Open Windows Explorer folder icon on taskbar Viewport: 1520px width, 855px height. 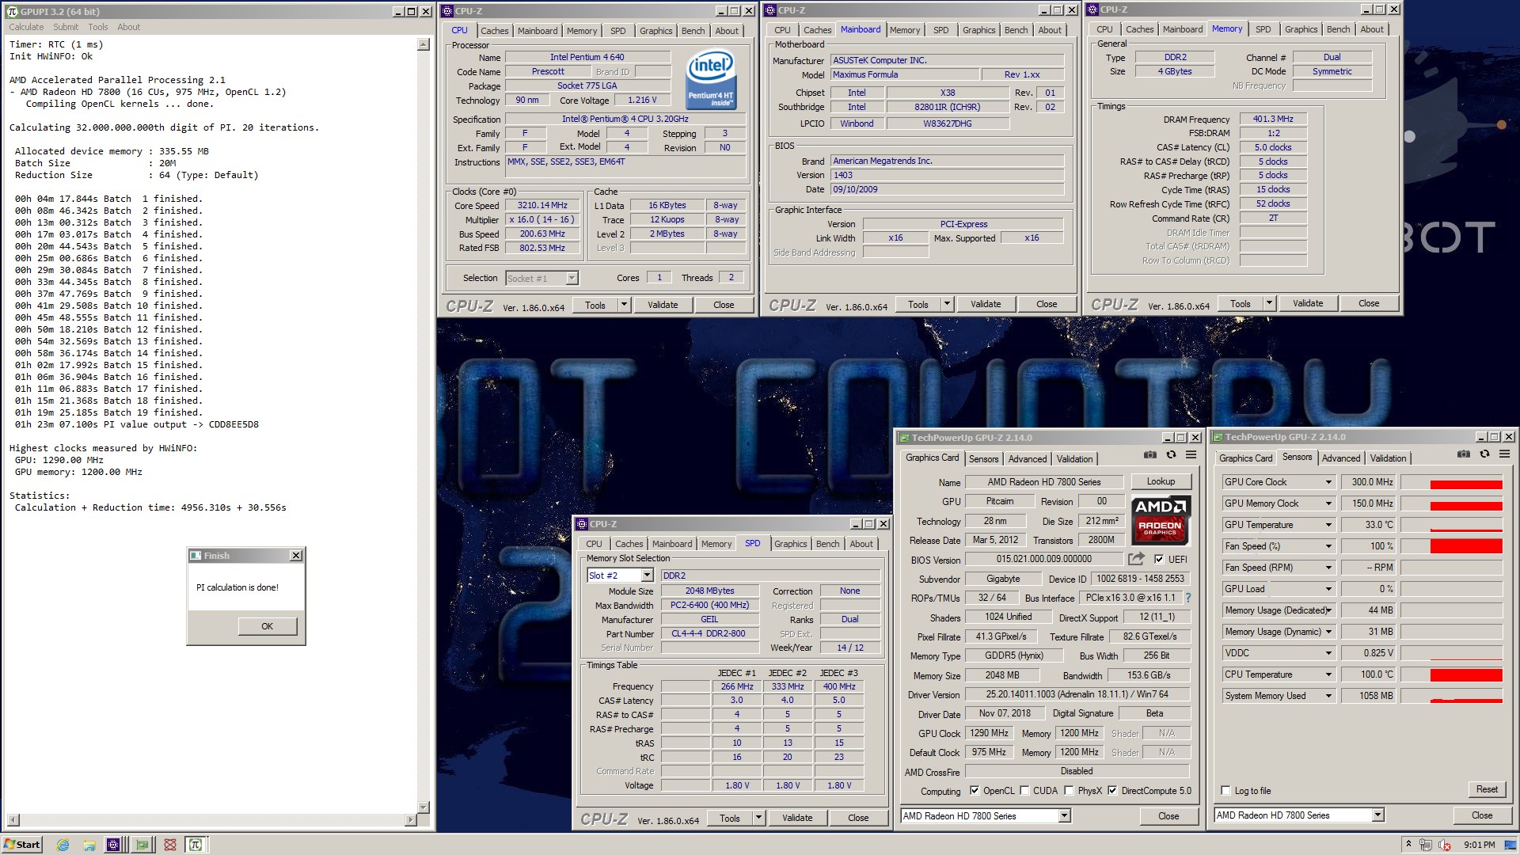[x=89, y=845]
